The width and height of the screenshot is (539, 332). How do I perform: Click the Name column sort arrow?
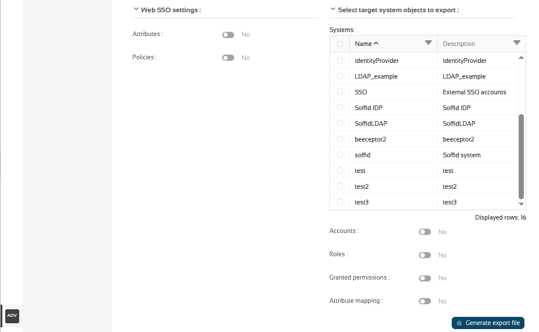376,44
